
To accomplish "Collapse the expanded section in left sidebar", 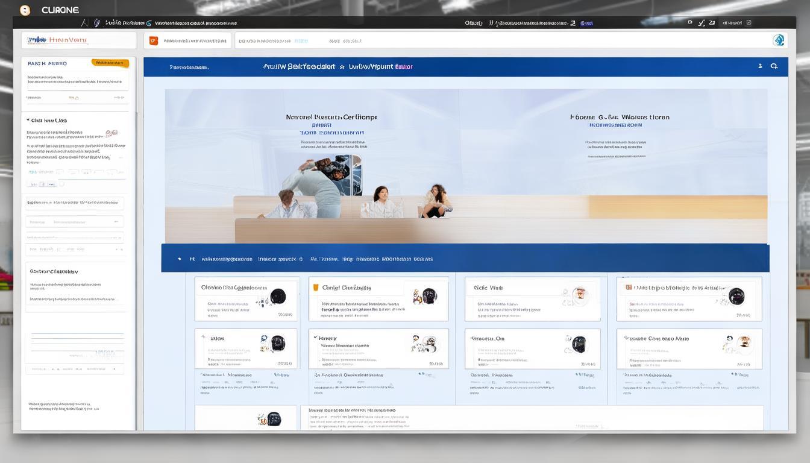I will pyautogui.click(x=28, y=120).
